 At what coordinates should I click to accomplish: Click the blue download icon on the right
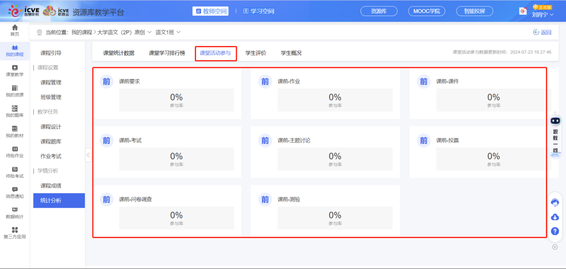(554, 217)
